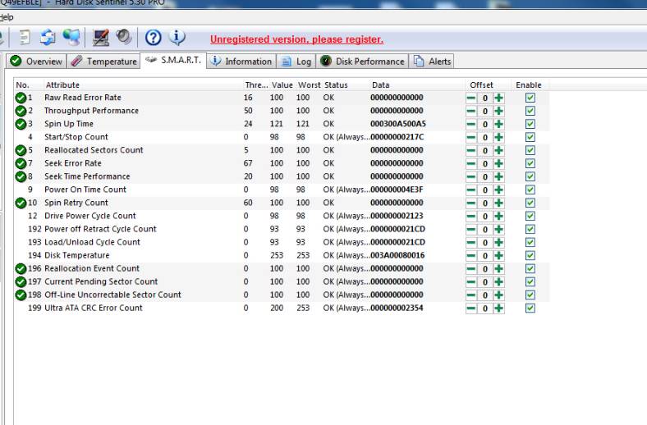Screen dimensions: 647x425
Task: Select data value 000300A500A5
Action: 397,124
